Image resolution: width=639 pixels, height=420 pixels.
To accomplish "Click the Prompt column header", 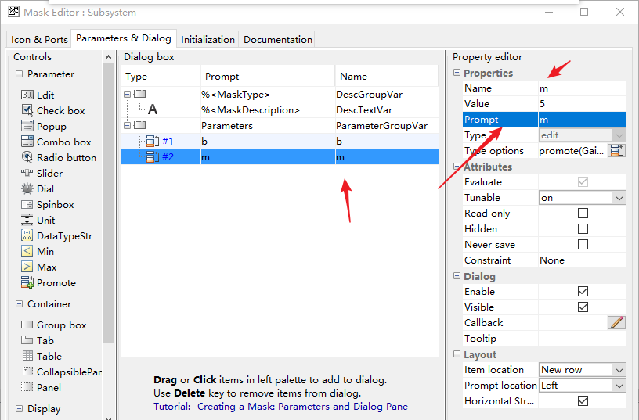I will click(267, 76).
